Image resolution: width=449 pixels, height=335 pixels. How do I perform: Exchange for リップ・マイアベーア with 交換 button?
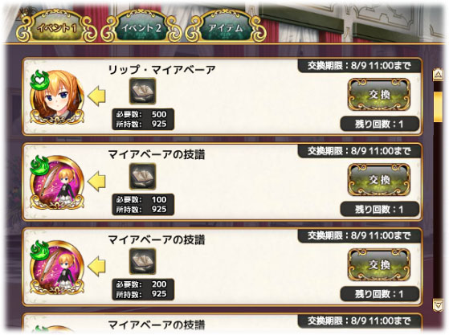tap(379, 95)
